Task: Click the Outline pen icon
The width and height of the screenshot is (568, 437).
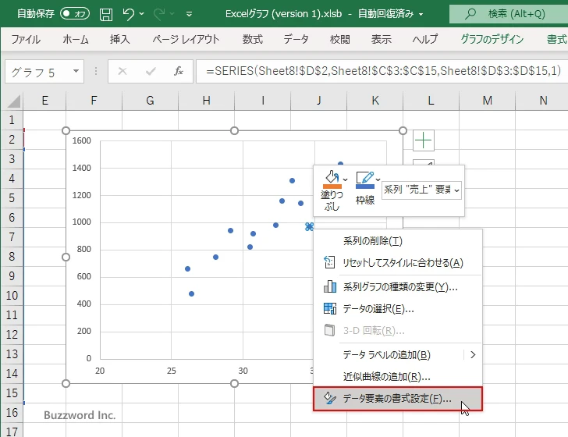Action: point(364,179)
